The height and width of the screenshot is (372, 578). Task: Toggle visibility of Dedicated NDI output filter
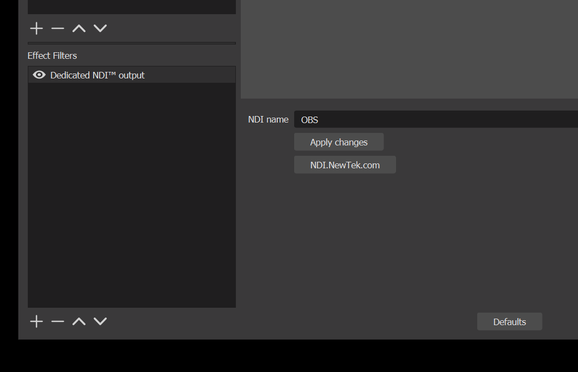[x=39, y=75]
